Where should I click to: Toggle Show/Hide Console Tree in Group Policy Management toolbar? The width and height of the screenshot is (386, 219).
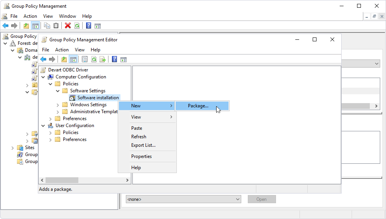(36, 25)
